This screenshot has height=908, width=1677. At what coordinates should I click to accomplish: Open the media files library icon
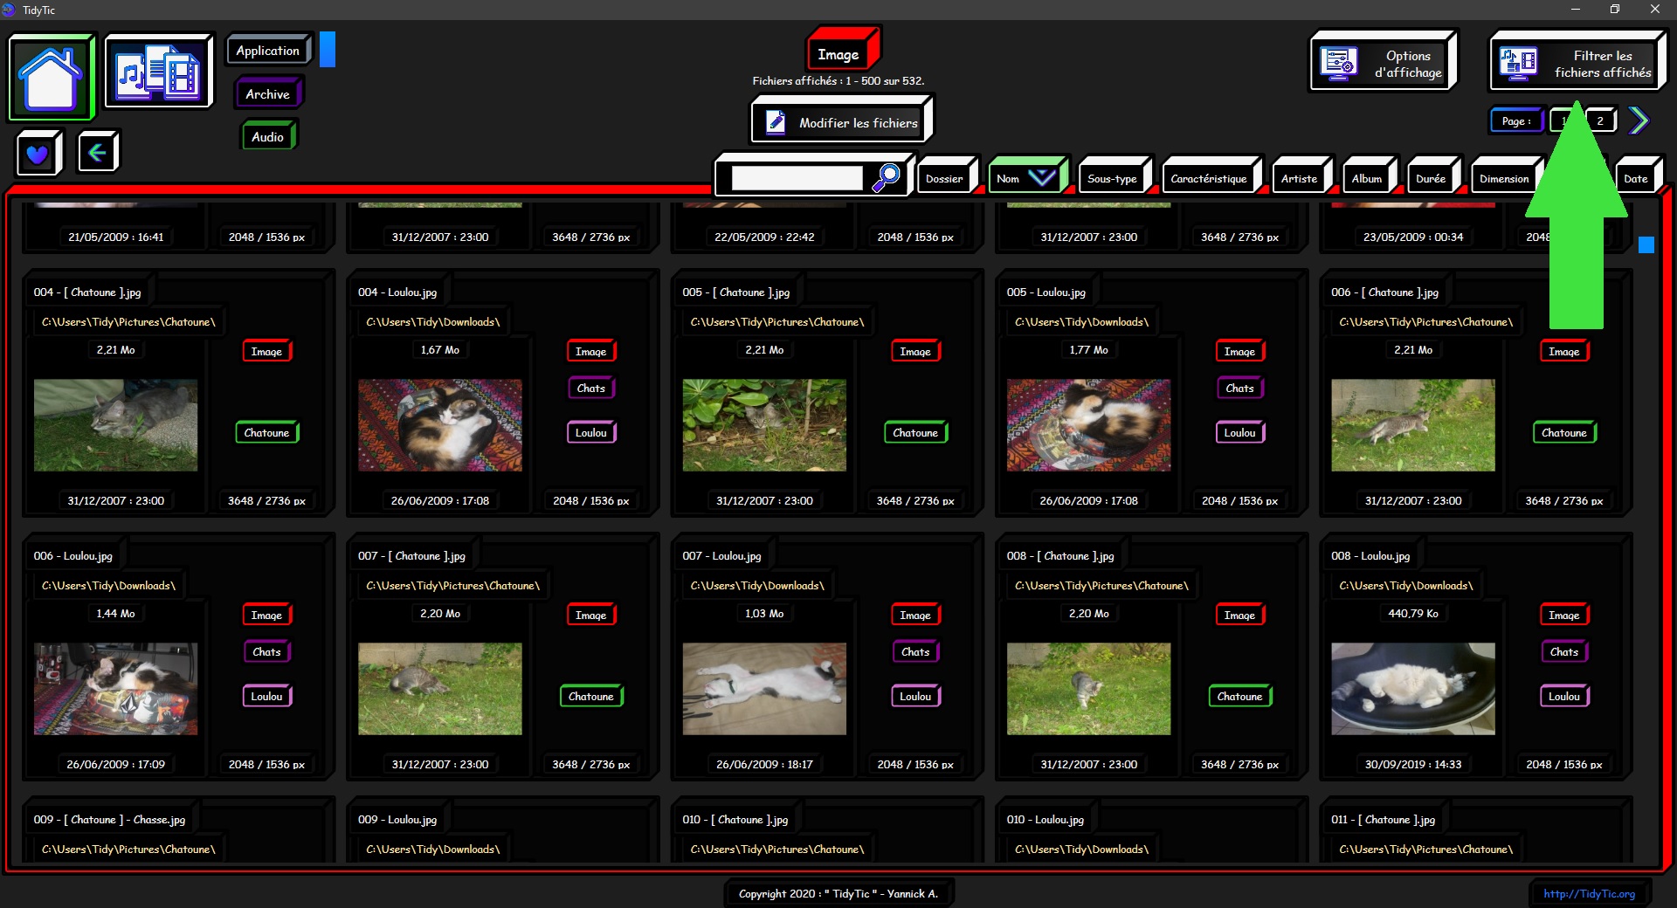pyautogui.click(x=158, y=72)
